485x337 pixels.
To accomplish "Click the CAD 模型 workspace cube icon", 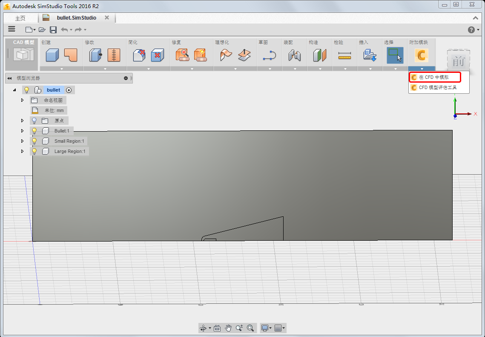I will (23, 55).
